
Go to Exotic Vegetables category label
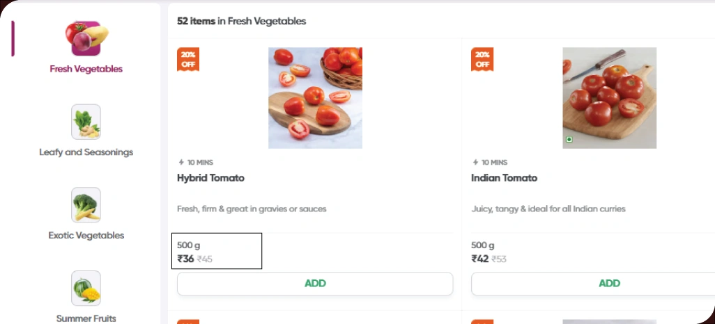pos(86,236)
